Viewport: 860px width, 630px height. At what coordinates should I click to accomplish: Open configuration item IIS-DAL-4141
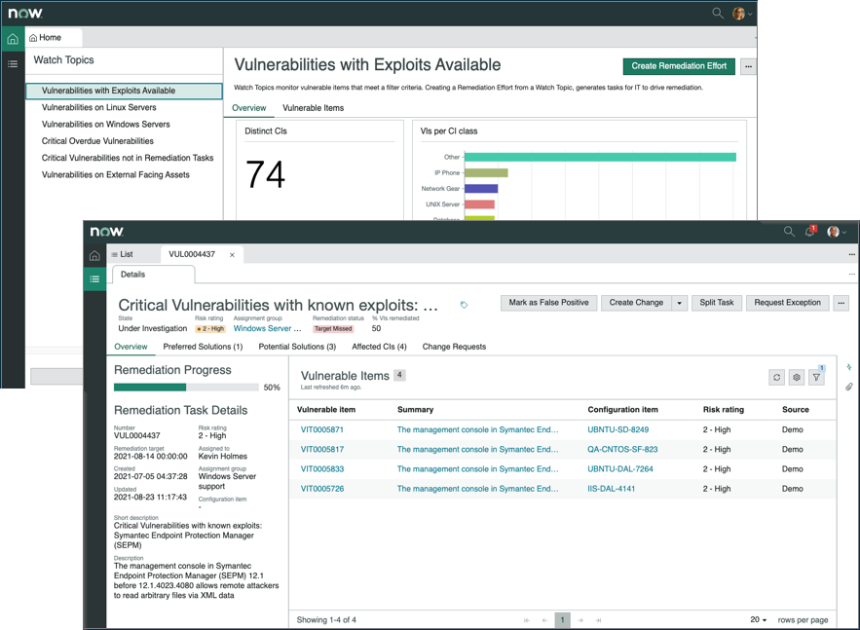click(x=611, y=489)
